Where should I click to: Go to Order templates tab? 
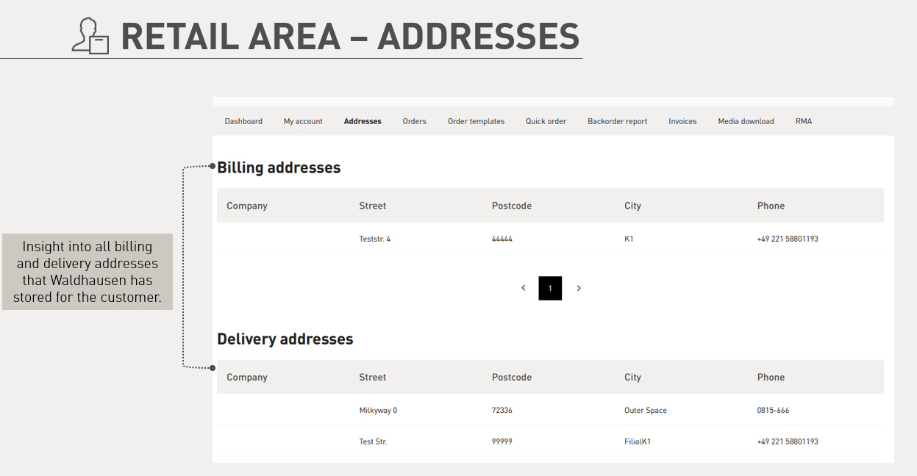pyautogui.click(x=476, y=121)
